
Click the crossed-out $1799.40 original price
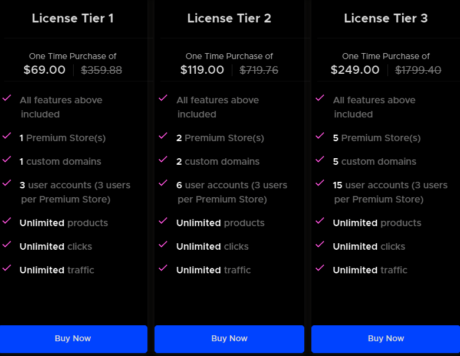coord(418,70)
